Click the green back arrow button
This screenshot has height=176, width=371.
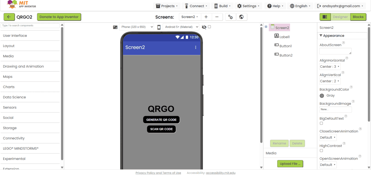pyautogui.click(x=9, y=17)
